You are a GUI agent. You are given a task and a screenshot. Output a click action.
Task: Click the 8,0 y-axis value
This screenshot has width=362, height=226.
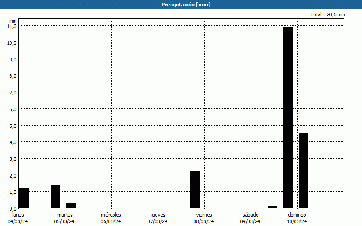pyautogui.click(x=13, y=76)
